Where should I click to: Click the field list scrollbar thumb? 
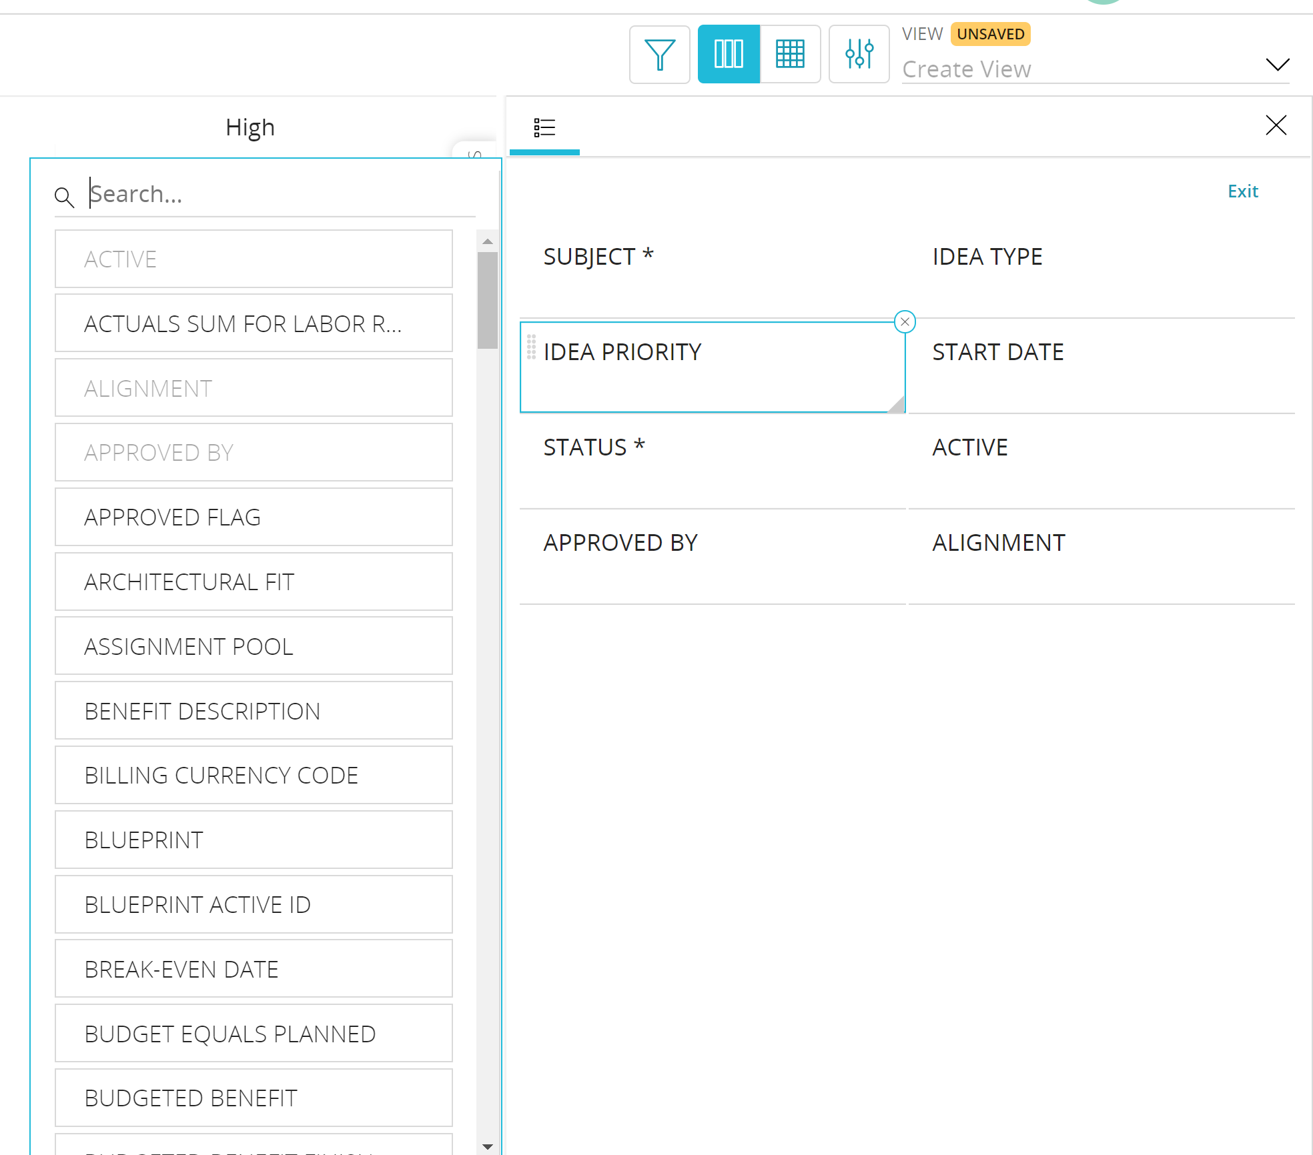(x=488, y=300)
